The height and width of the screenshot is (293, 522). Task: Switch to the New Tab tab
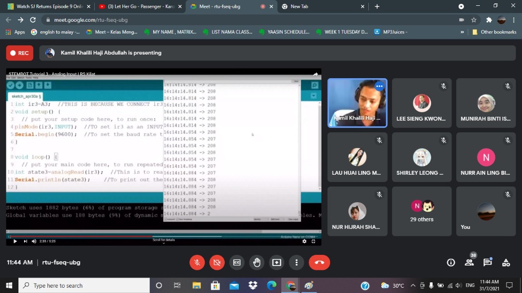[322, 6]
